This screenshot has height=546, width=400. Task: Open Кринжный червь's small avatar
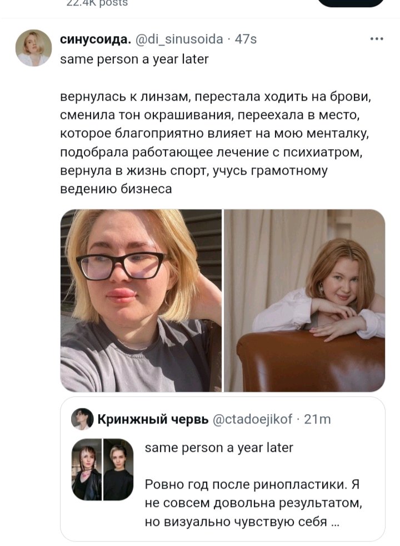(x=82, y=419)
